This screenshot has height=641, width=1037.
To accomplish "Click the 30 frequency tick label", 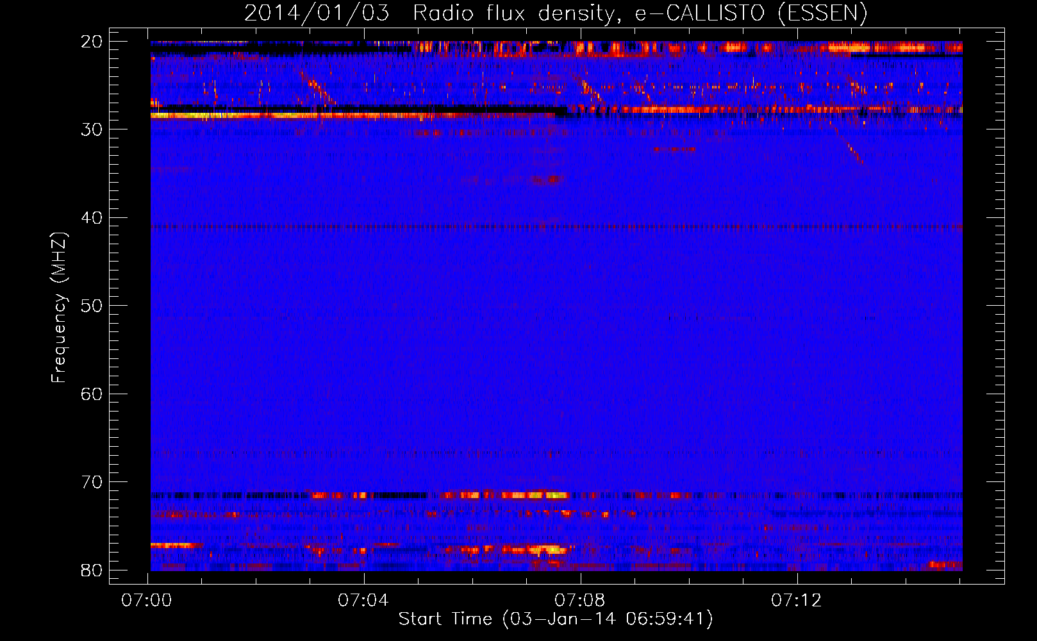I will pyautogui.click(x=92, y=129).
